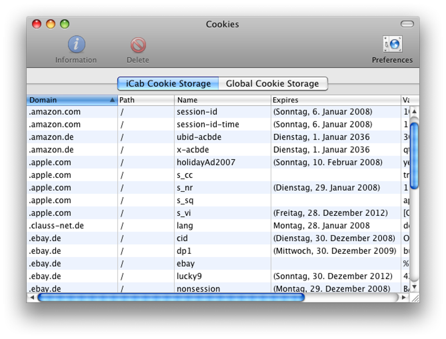
Task: Click the 'Montag, 28. Januar 2008' expiry cell
Action: pyautogui.click(x=336, y=225)
